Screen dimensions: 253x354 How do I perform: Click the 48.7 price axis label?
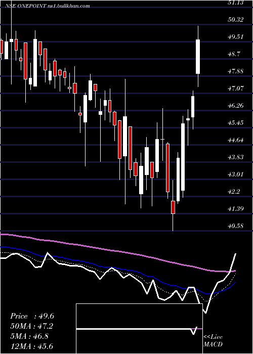(x=234, y=54)
